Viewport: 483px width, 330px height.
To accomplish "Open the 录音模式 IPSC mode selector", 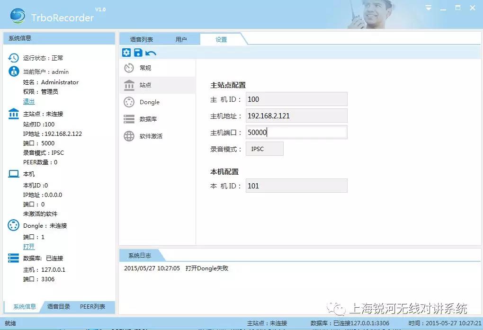I will point(264,149).
